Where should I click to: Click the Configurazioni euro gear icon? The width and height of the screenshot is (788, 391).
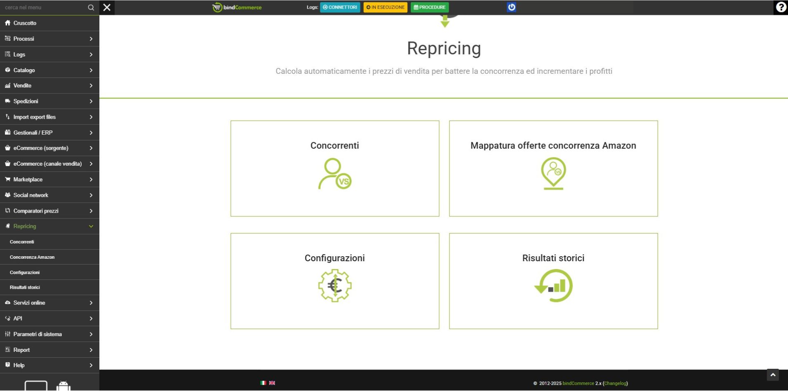coord(334,286)
